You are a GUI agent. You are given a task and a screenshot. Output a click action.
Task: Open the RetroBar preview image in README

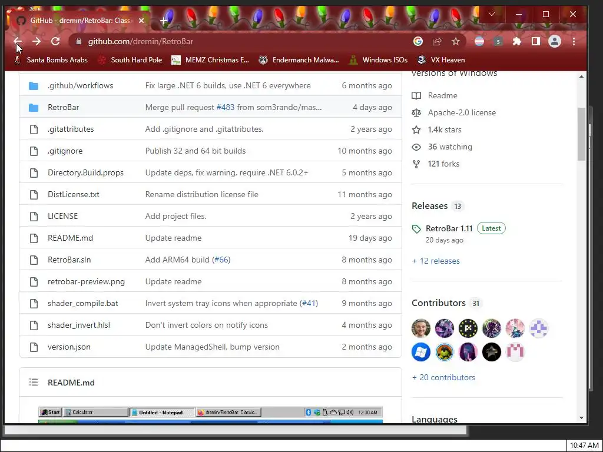[210, 414]
